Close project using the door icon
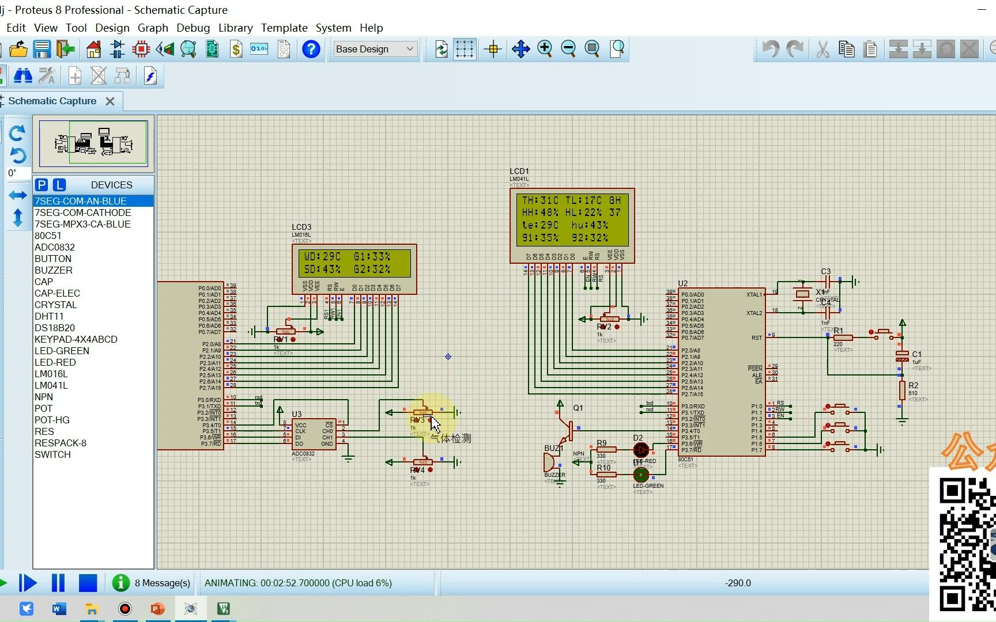Viewport: 996px width, 622px height. coord(66,49)
